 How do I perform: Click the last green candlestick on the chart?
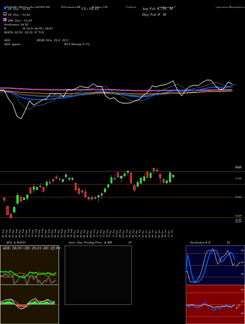tap(173, 176)
